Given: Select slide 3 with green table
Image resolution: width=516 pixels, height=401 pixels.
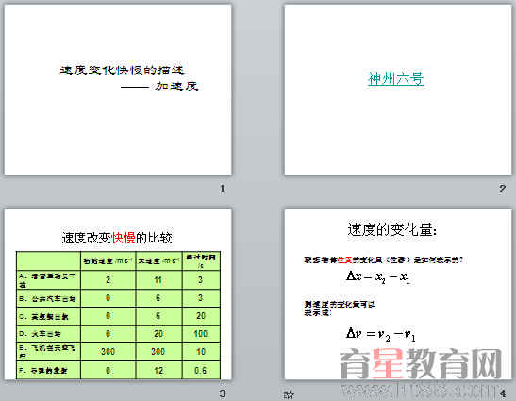Looking at the screenshot, I should pyautogui.click(x=118, y=294).
